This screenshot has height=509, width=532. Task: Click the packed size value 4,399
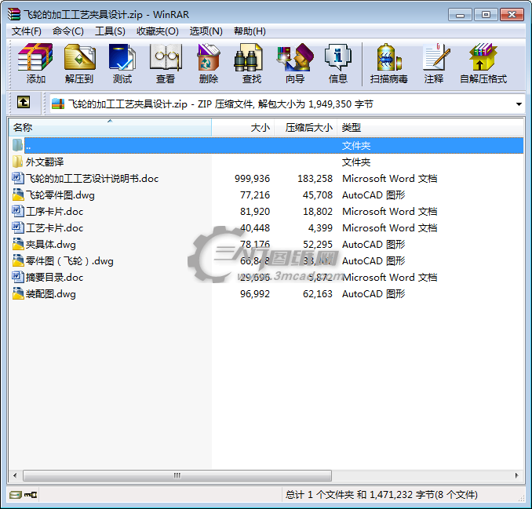coord(320,228)
